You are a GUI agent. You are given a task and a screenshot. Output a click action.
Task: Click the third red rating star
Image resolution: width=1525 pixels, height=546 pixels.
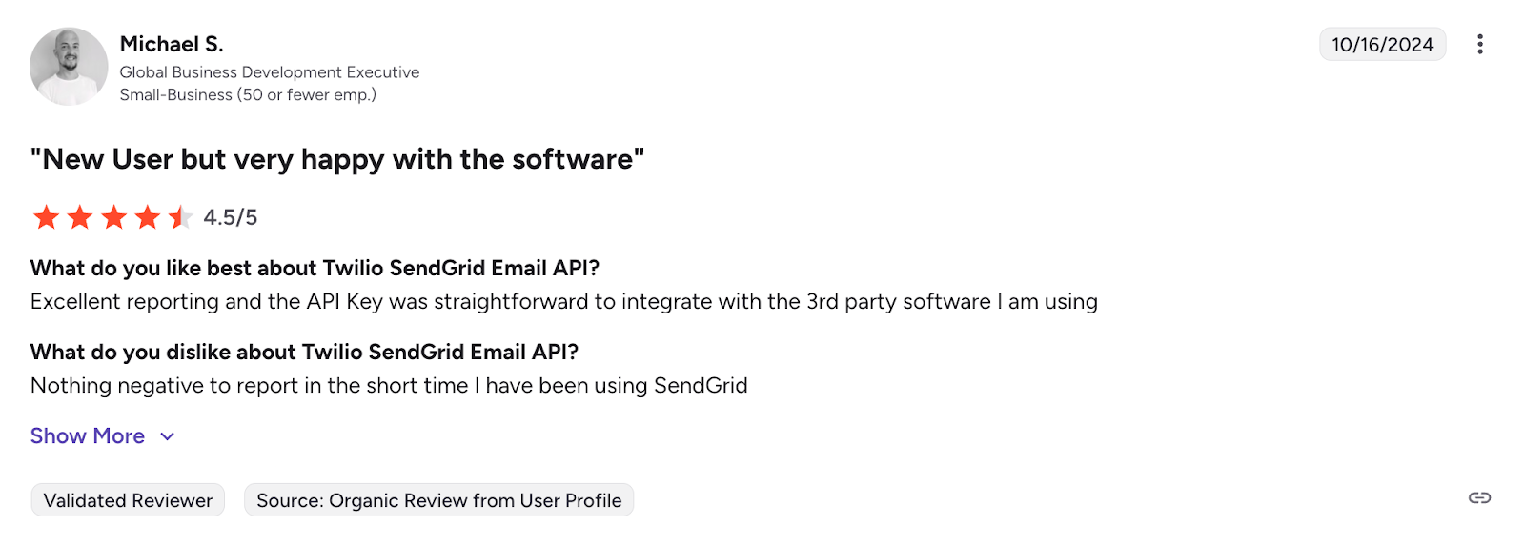pyautogui.click(x=113, y=217)
